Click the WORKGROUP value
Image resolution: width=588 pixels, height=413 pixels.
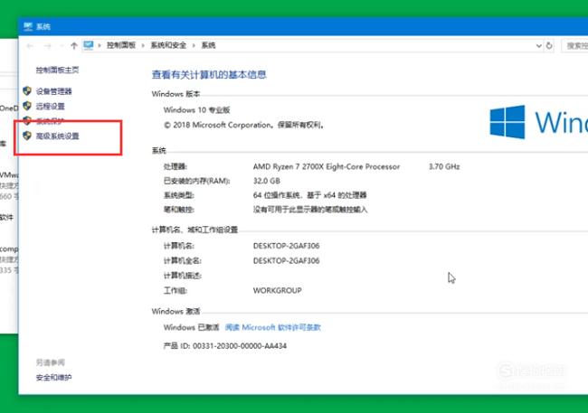pos(277,290)
